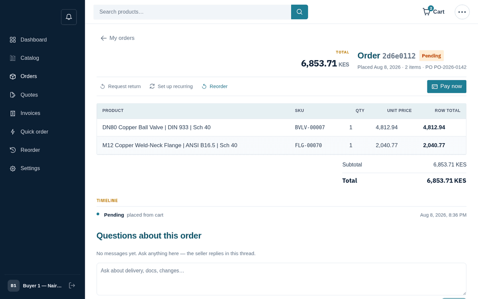
Task: Click the Dashboard grid icon
Action: (13, 40)
